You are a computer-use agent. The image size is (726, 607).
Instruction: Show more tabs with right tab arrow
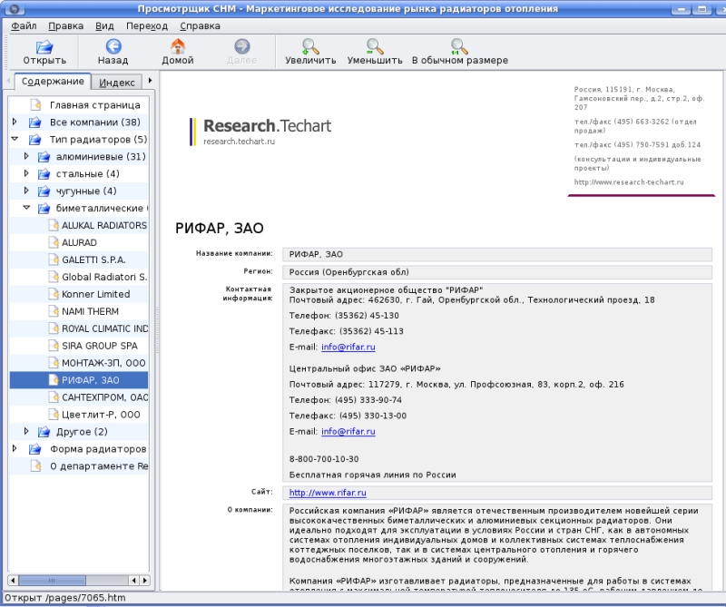[150, 81]
